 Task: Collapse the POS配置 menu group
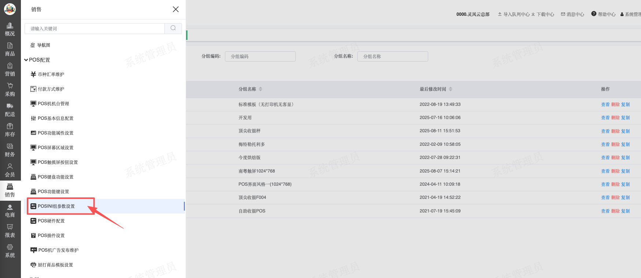click(x=37, y=60)
